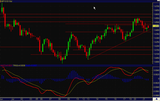
Task: Click the -0.0080 MACD scale label
Action: click(156, 95)
